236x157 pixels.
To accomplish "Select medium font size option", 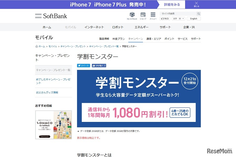I will point(180,19).
